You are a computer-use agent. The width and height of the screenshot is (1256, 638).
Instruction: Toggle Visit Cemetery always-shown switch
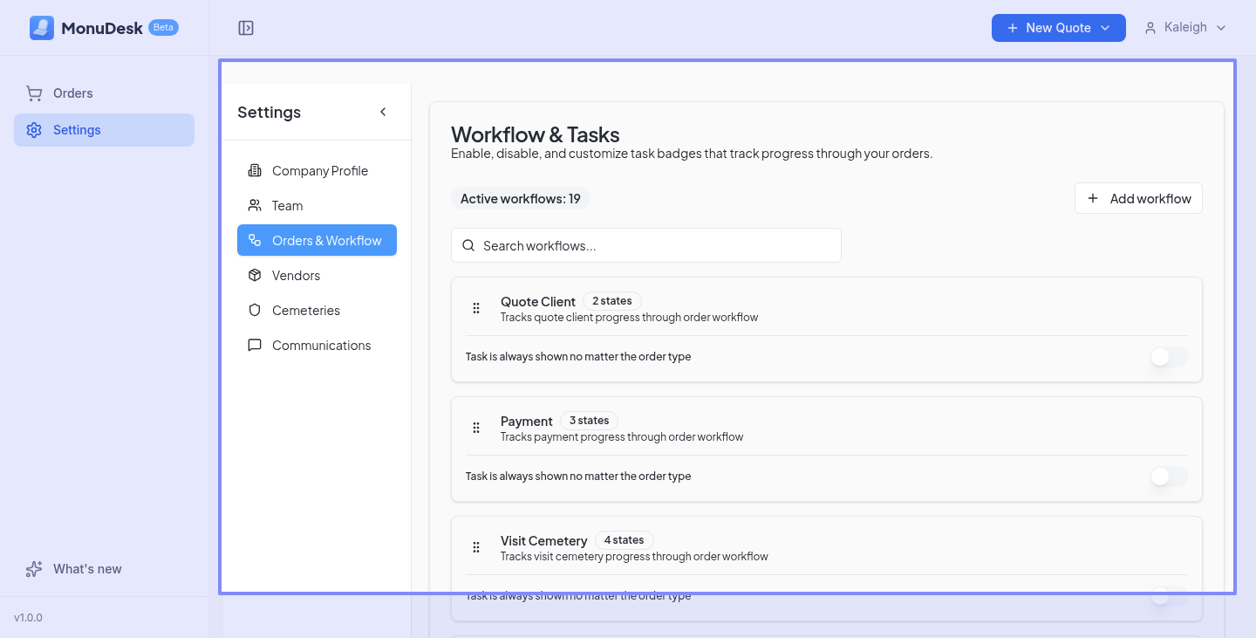(x=1168, y=597)
